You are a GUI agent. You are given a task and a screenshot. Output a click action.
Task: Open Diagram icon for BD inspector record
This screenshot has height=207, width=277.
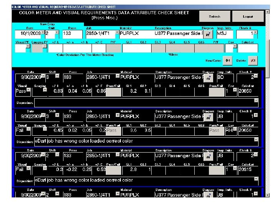pyautogui.click(x=208, y=78)
